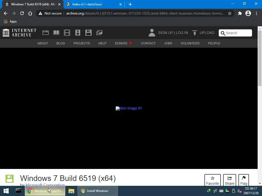Click the Not secure warning indicator

[50, 13]
